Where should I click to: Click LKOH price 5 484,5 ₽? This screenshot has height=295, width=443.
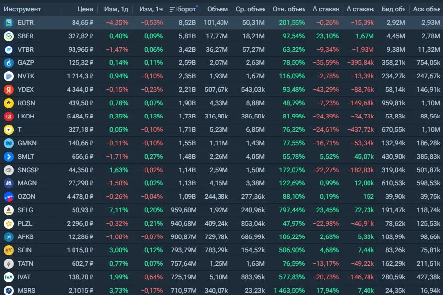[80, 117]
